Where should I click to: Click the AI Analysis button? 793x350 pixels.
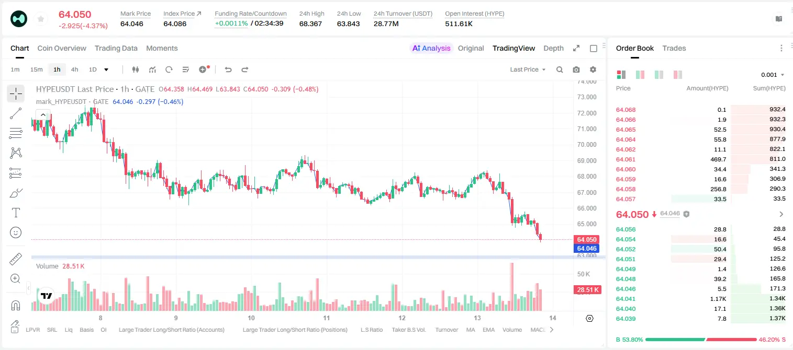(x=431, y=48)
